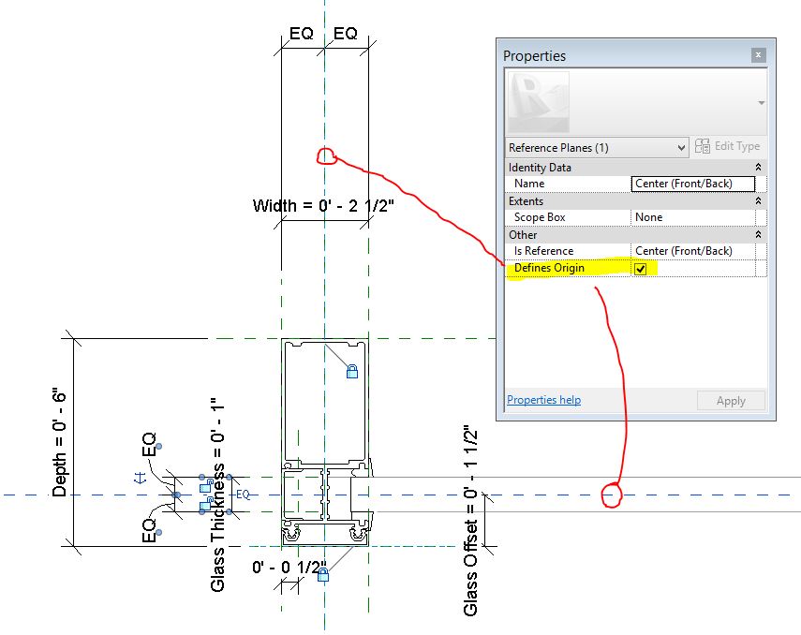The height and width of the screenshot is (635, 801).
Task: Click the Is Reference property label
Action: coord(543,251)
